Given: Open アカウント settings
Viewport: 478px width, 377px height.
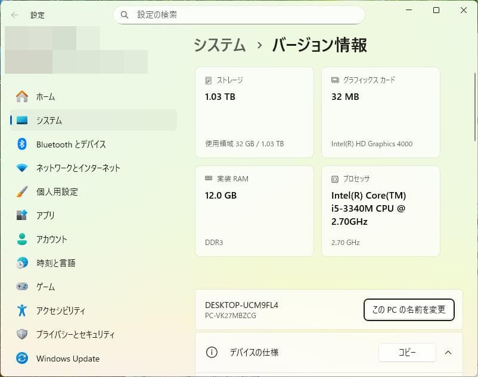Looking at the screenshot, I should [94, 239].
